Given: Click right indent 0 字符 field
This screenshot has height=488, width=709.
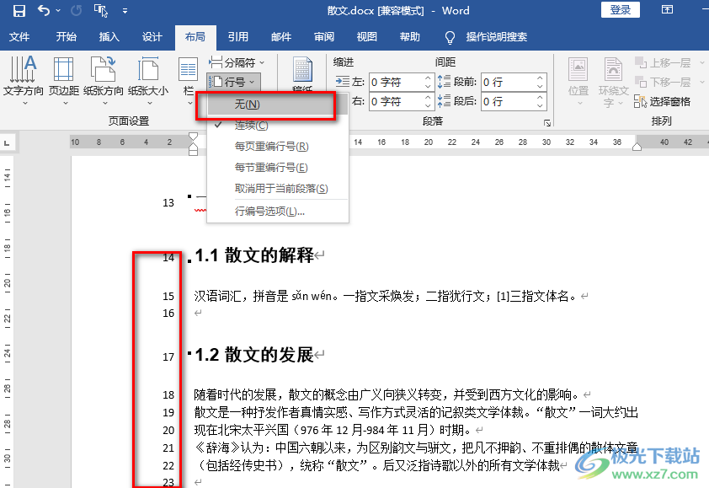Looking at the screenshot, I should pyautogui.click(x=397, y=101).
